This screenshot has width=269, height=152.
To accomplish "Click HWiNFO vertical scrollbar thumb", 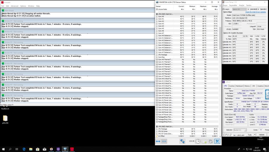I will [220, 38].
